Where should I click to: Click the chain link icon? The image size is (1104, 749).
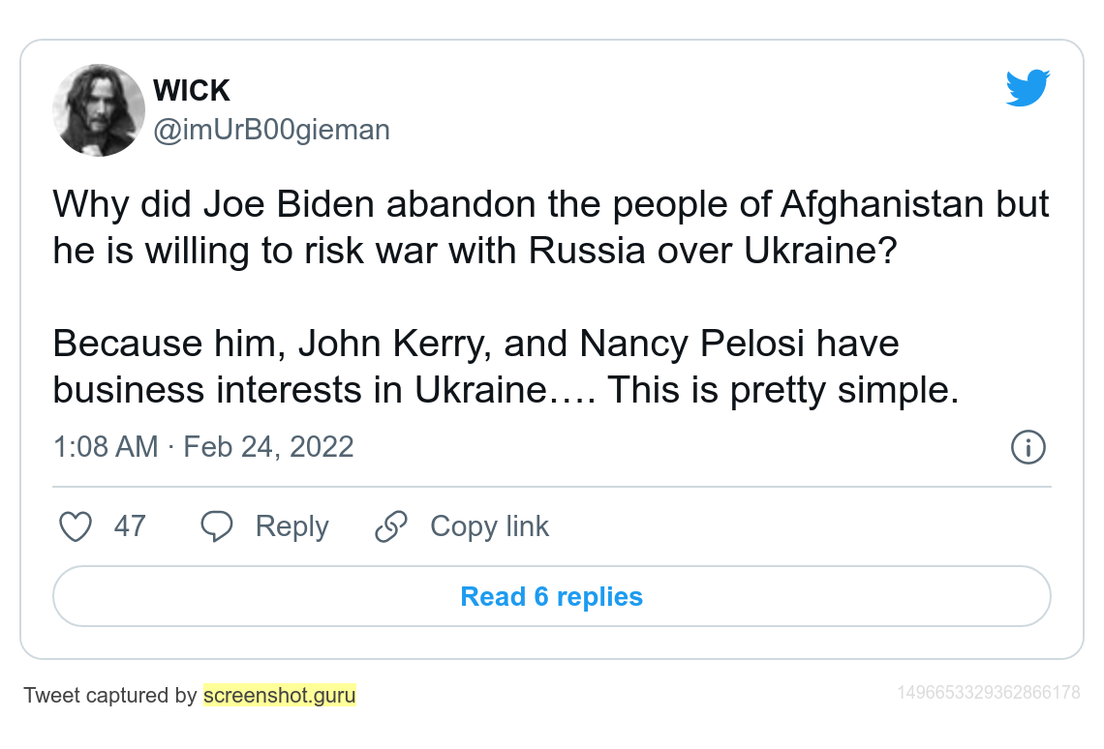click(390, 526)
